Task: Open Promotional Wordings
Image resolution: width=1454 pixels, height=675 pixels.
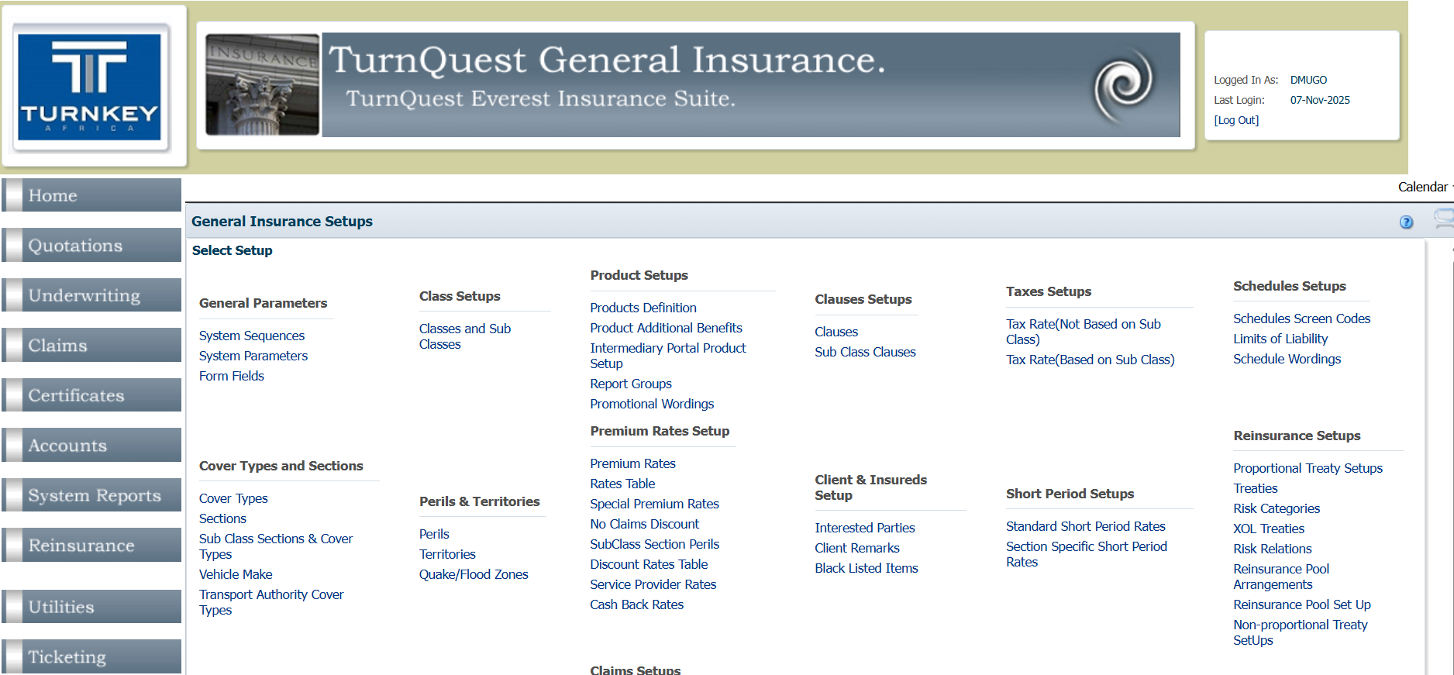Action: (x=652, y=404)
